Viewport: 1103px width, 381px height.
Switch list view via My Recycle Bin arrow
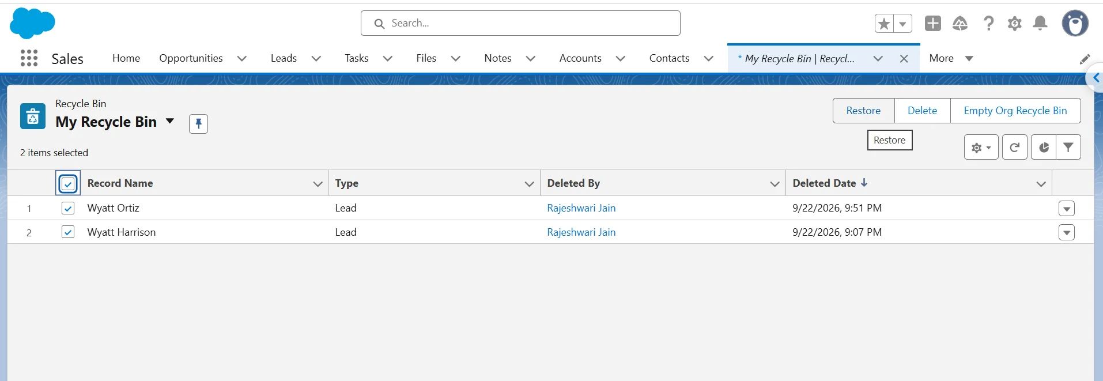170,121
